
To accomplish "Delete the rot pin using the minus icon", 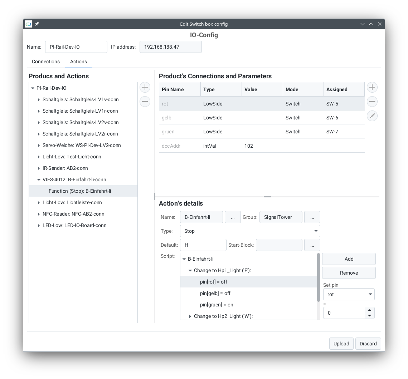I will click(x=372, y=101).
